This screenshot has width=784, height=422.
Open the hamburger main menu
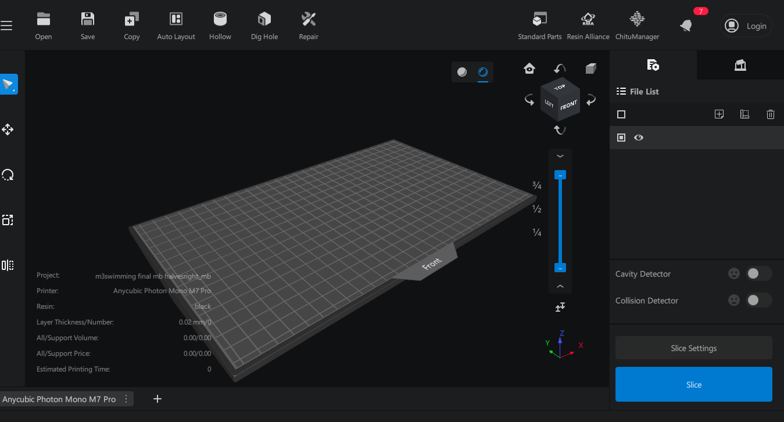pos(6,26)
